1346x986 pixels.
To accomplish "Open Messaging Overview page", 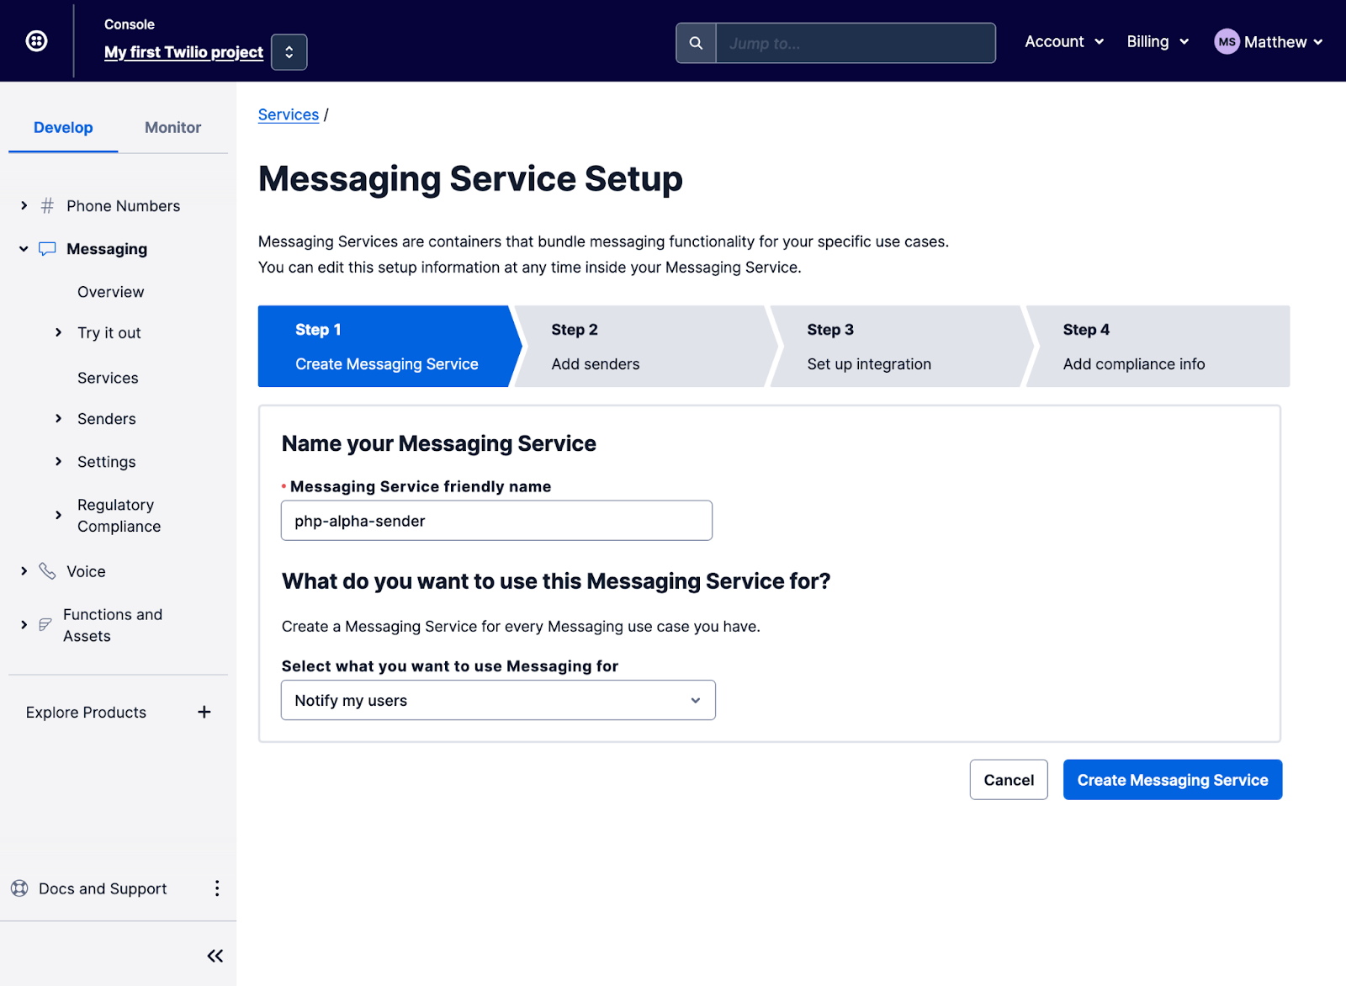I will [x=111, y=292].
